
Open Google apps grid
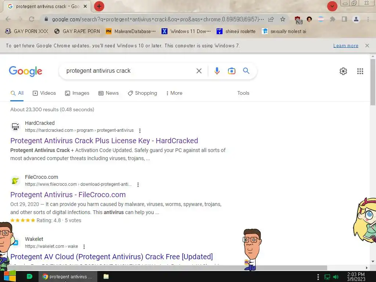pos(360,71)
